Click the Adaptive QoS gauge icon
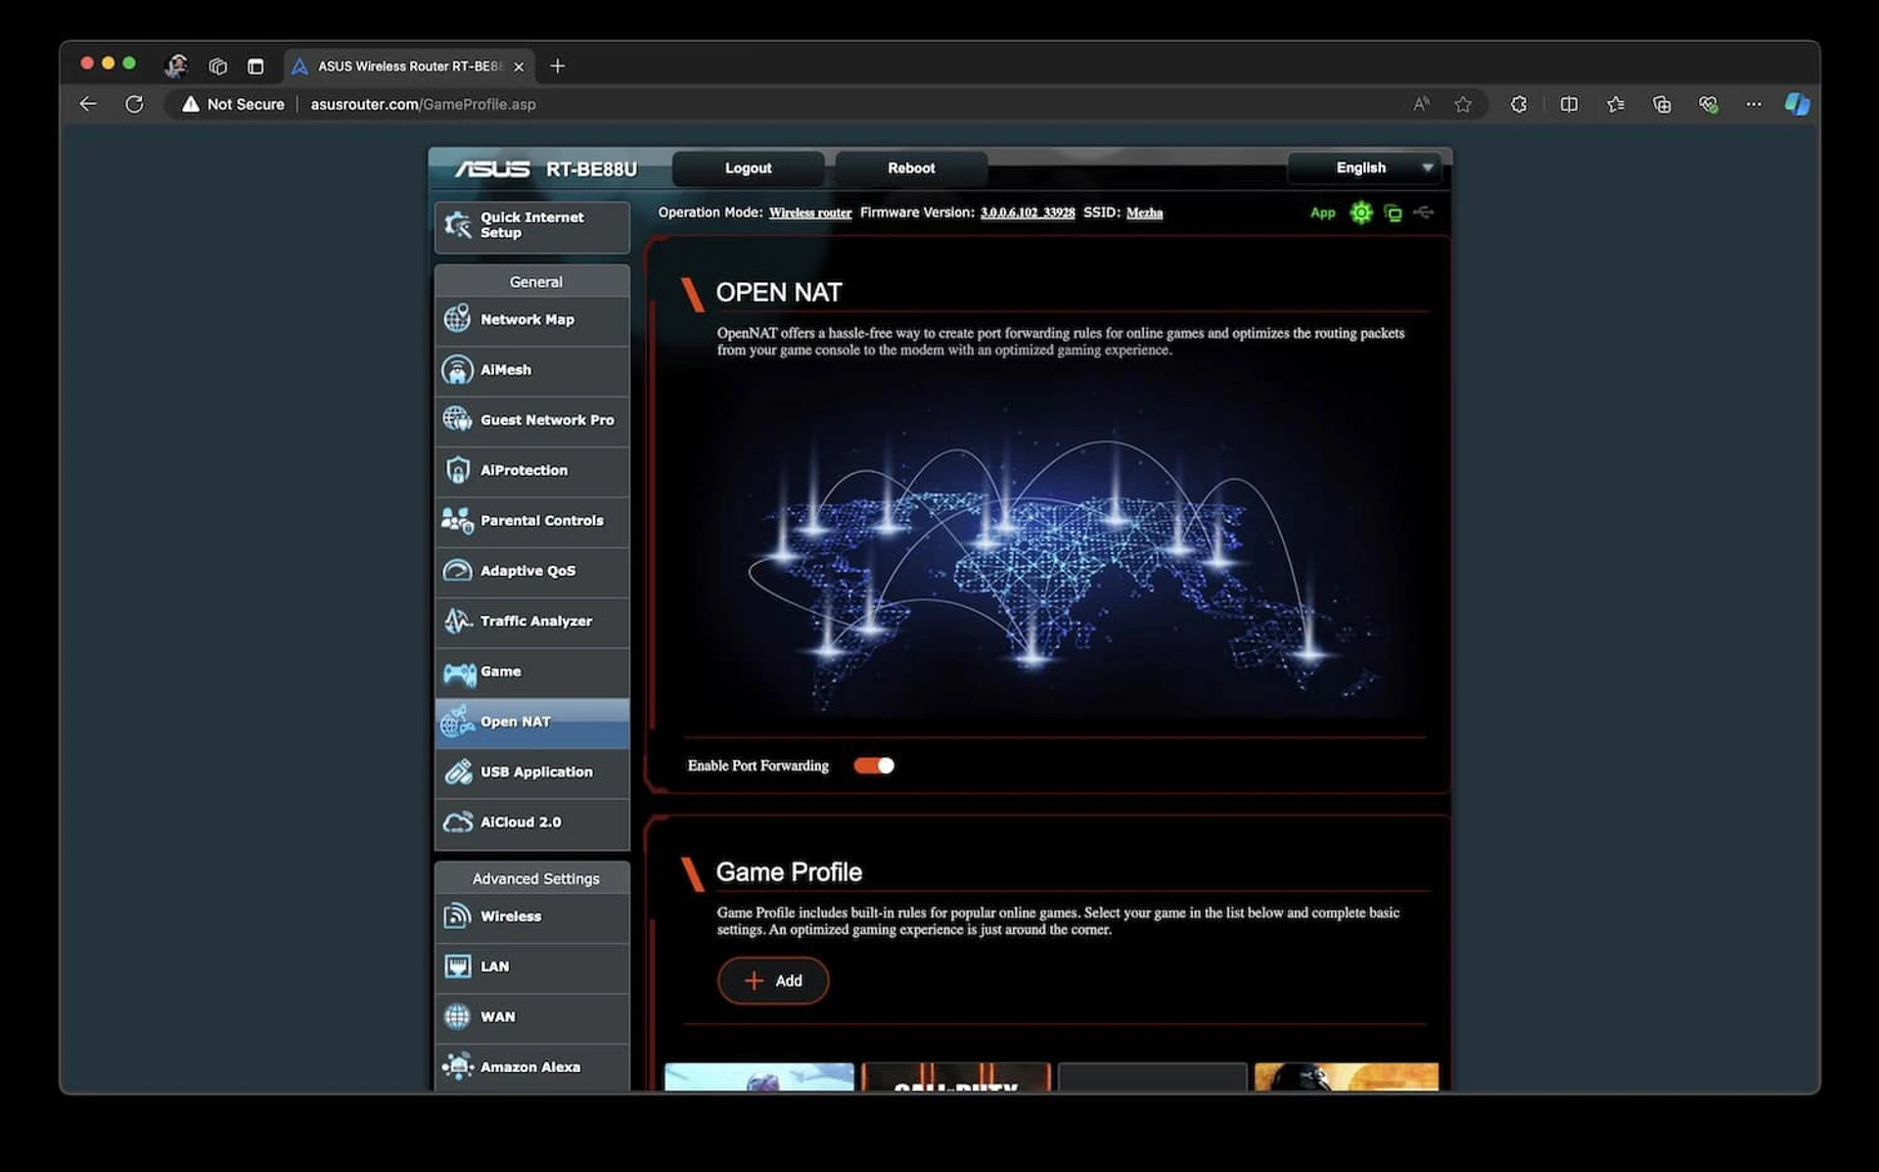 pyautogui.click(x=457, y=570)
